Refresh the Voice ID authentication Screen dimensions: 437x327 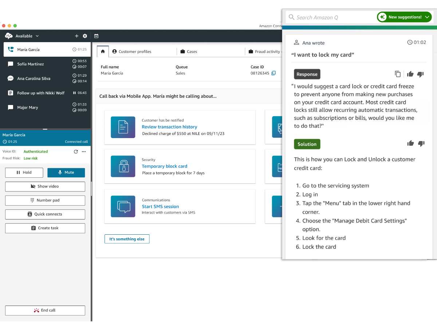tap(76, 152)
